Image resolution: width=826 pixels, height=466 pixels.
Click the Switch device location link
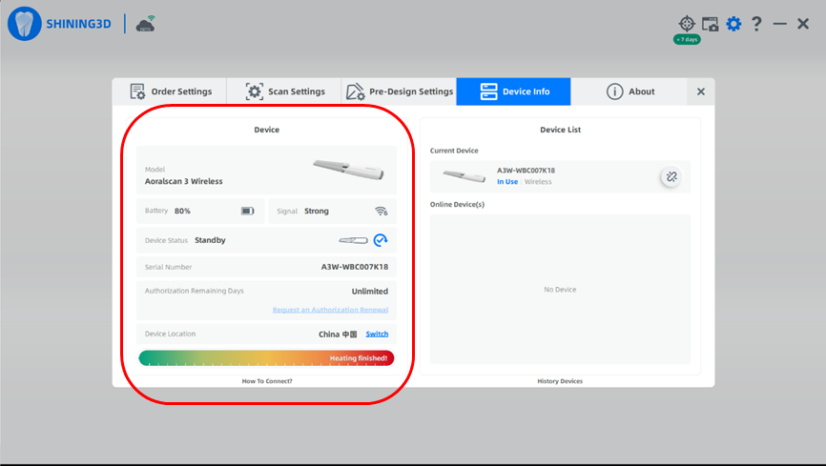pyautogui.click(x=377, y=334)
